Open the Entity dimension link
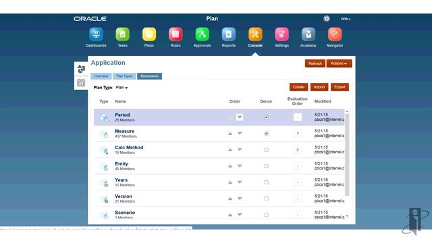This screenshot has width=432, height=243. tap(122, 163)
